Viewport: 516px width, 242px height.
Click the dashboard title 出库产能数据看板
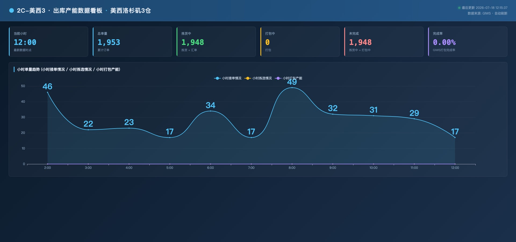point(78,10)
